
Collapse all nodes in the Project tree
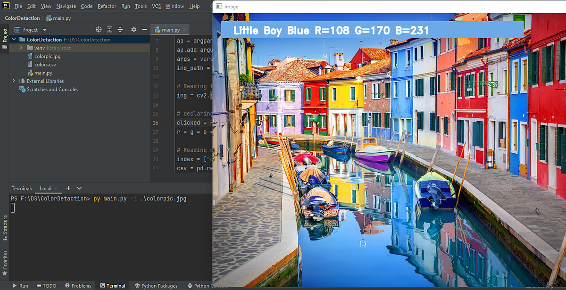120,29
